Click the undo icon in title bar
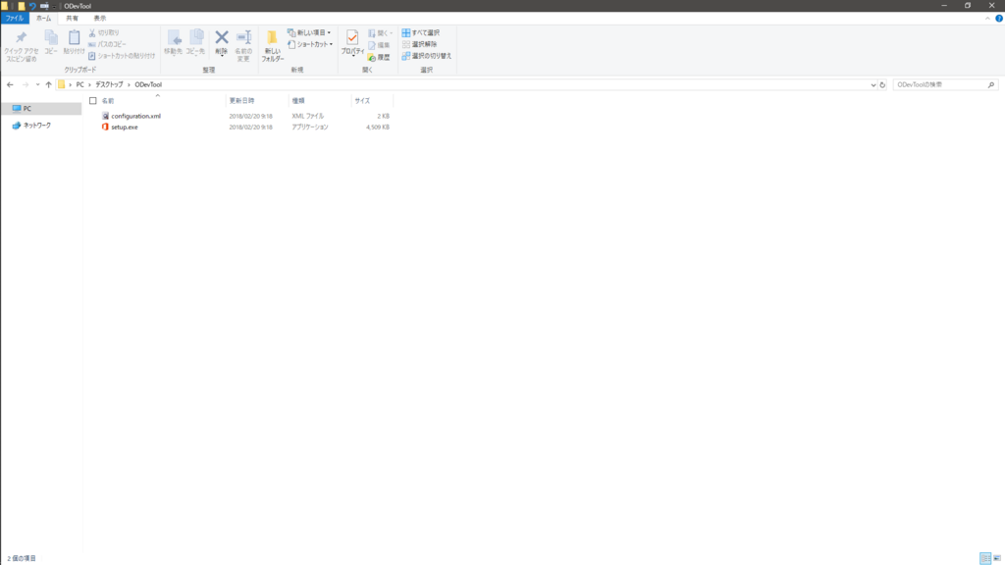1005x565 pixels. pos(32,6)
